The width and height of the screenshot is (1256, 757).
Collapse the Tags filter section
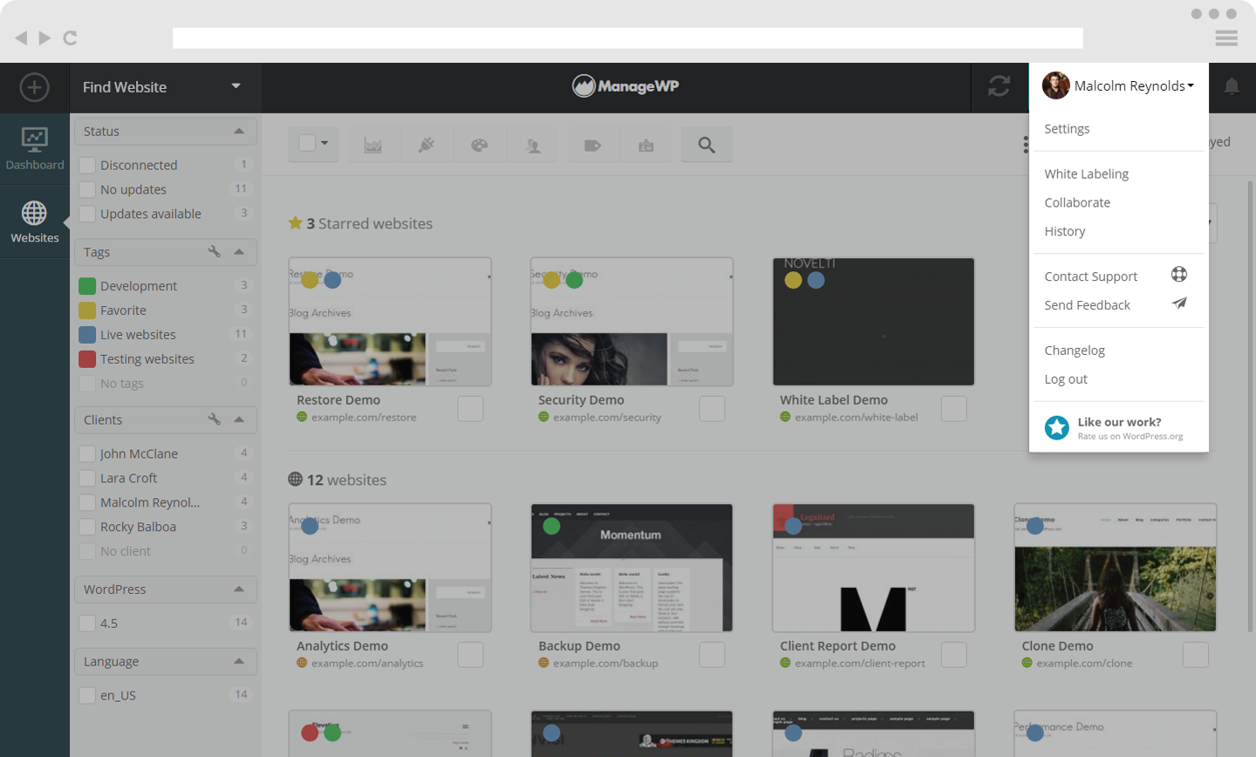(239, 252)
